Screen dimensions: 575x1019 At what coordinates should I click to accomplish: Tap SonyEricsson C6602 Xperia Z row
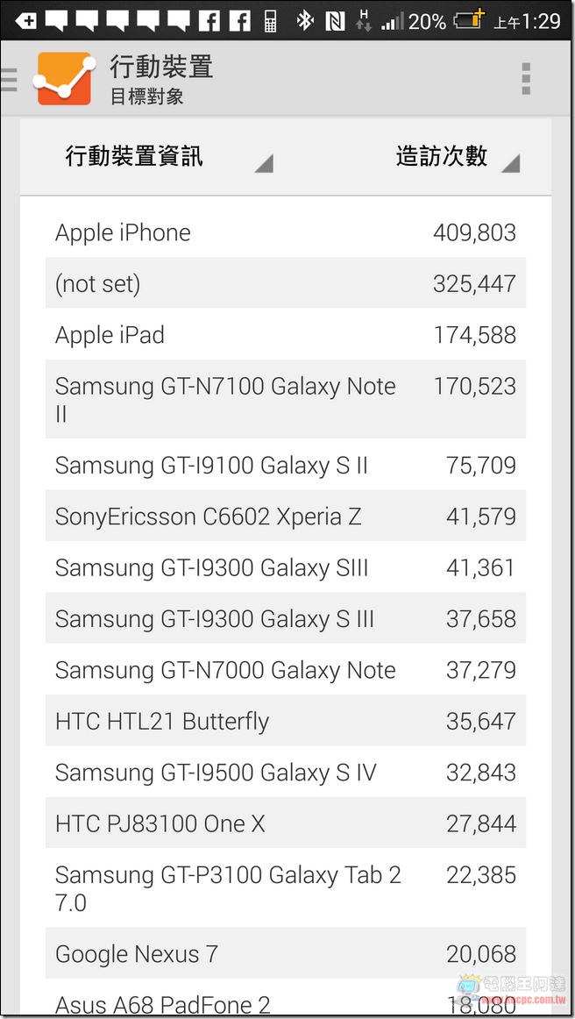coord(286,516)
